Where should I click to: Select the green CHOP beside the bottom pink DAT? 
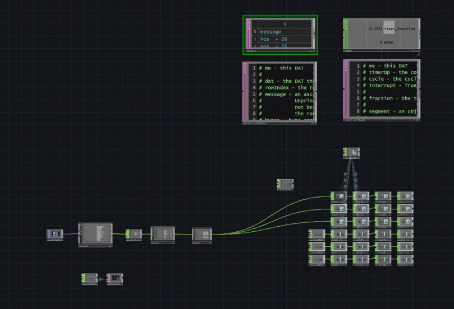pyautogui.click(x=90, y=278)
